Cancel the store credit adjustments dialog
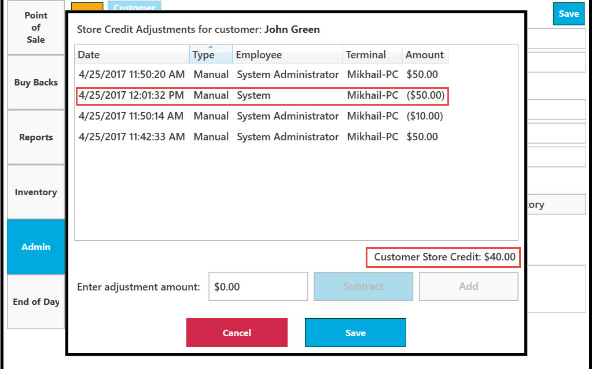 (237, 333)
